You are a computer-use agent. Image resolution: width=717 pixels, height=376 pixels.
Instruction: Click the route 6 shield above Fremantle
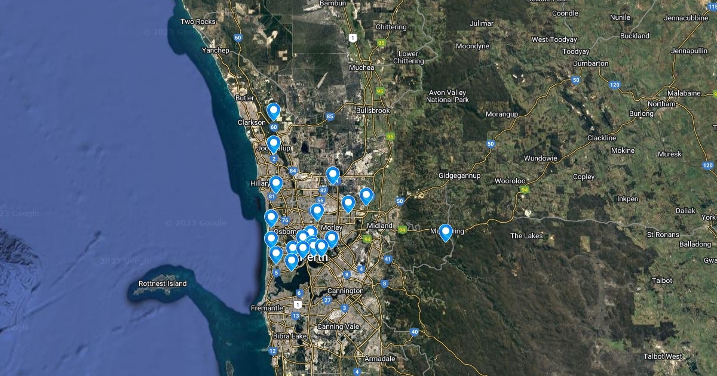click(x=299, y=293)
